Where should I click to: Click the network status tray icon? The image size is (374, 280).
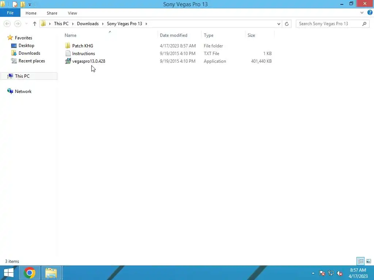[x=331, y=273]
